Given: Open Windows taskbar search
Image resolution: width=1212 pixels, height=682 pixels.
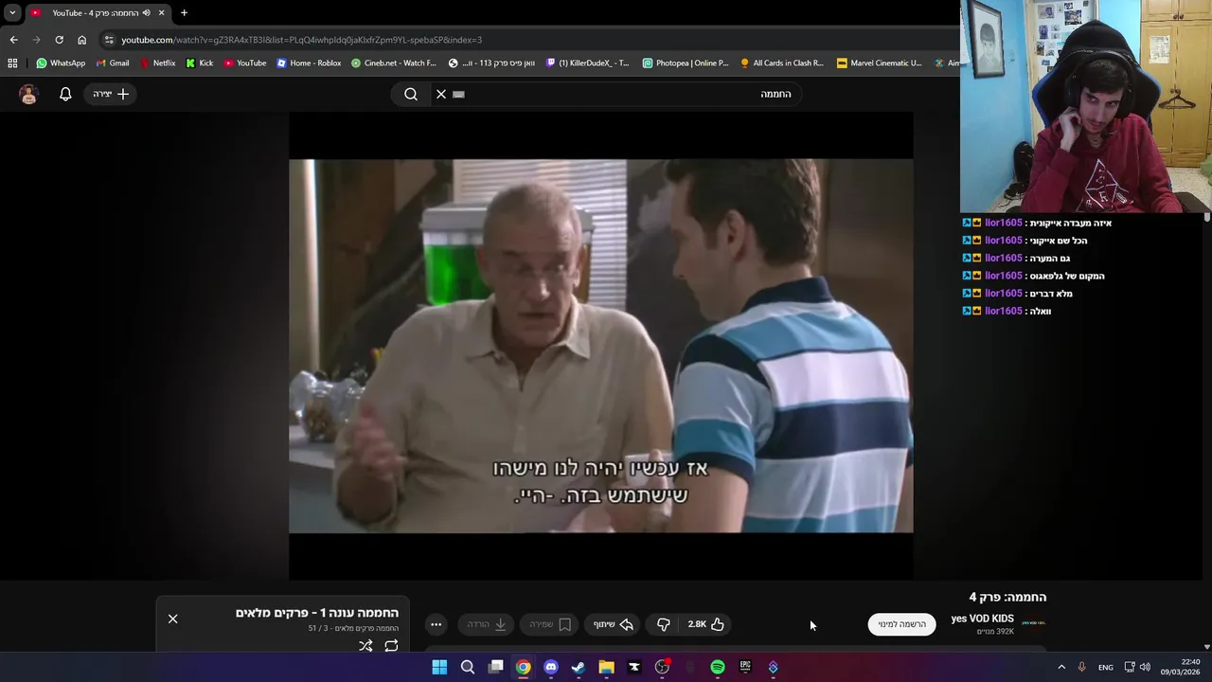Looking at the screenshot, I should (468, 667).
